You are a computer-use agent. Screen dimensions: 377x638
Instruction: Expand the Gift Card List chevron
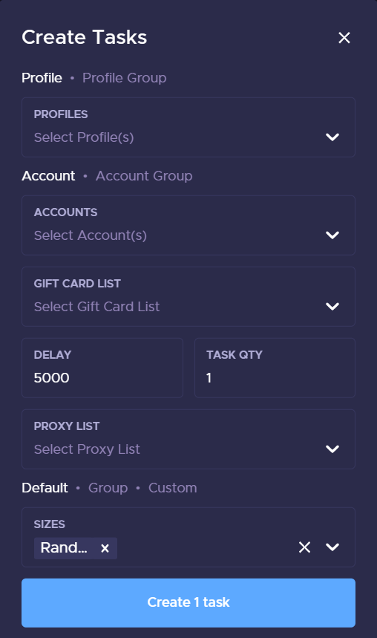(332, 307)
